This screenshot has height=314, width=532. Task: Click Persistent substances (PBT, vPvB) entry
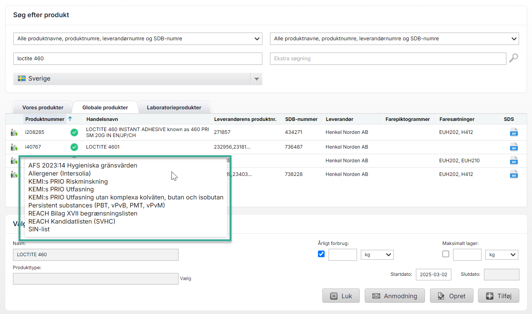[96, 205]
